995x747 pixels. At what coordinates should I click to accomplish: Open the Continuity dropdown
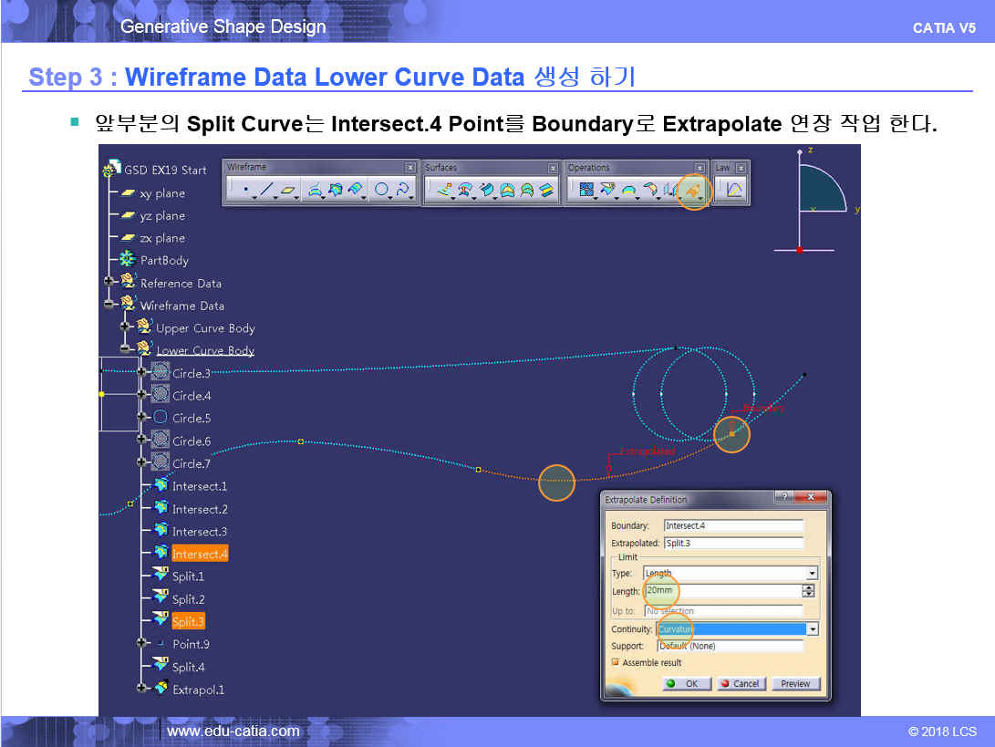pos(812,629)
